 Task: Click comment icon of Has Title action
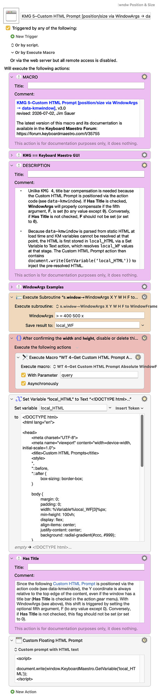19,558
